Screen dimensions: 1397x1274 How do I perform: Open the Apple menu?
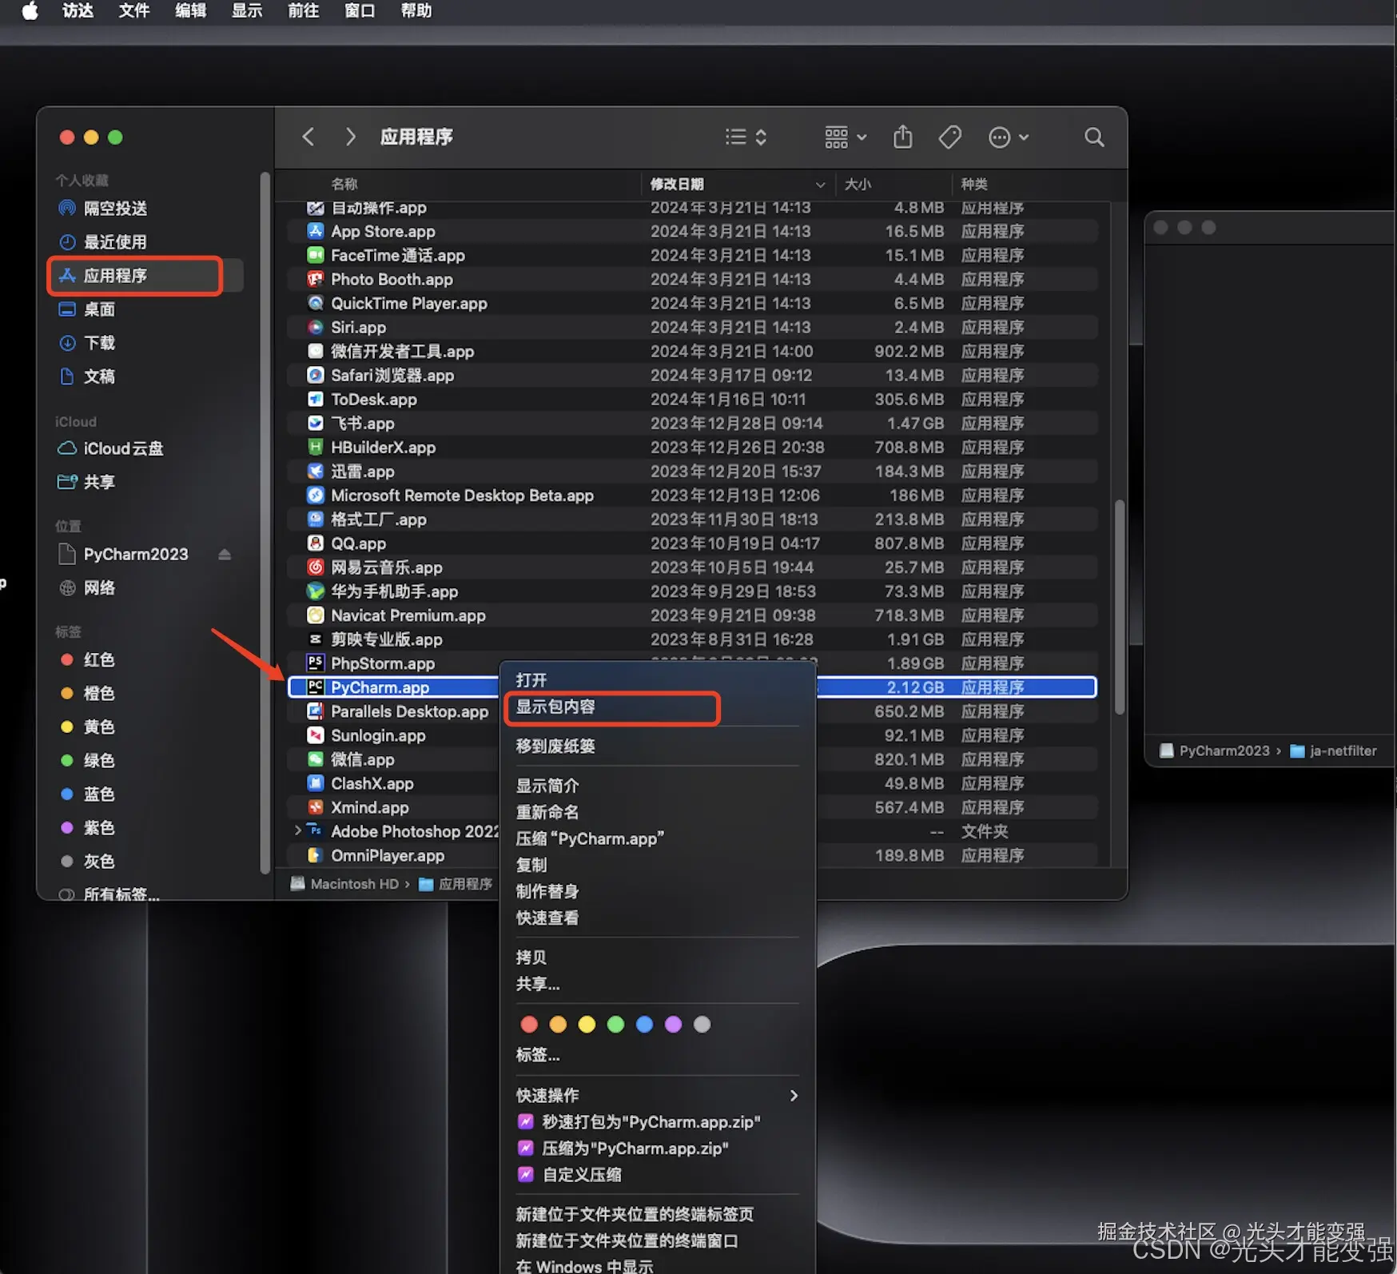pos(30,10)
